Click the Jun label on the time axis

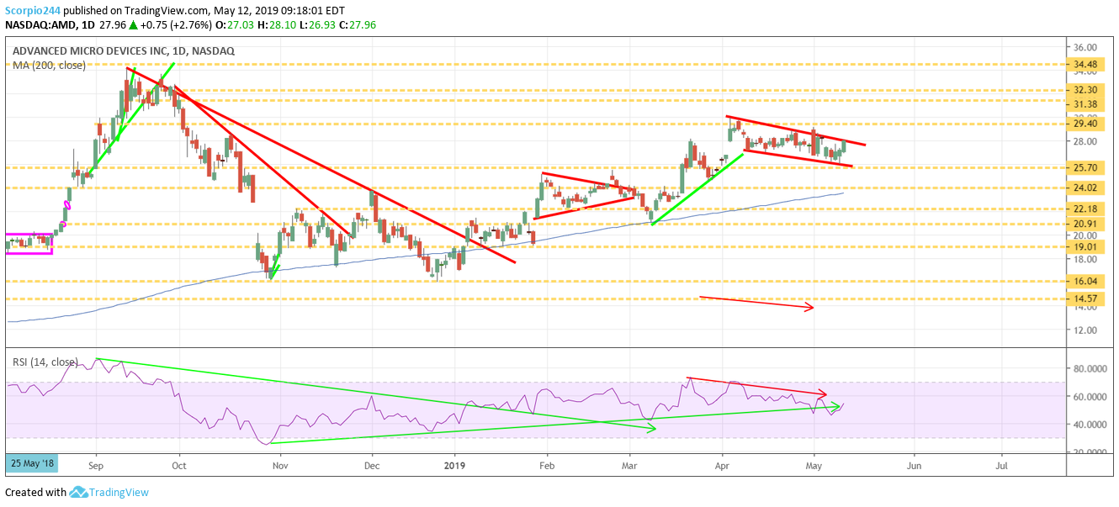click(x=914, y=464)
